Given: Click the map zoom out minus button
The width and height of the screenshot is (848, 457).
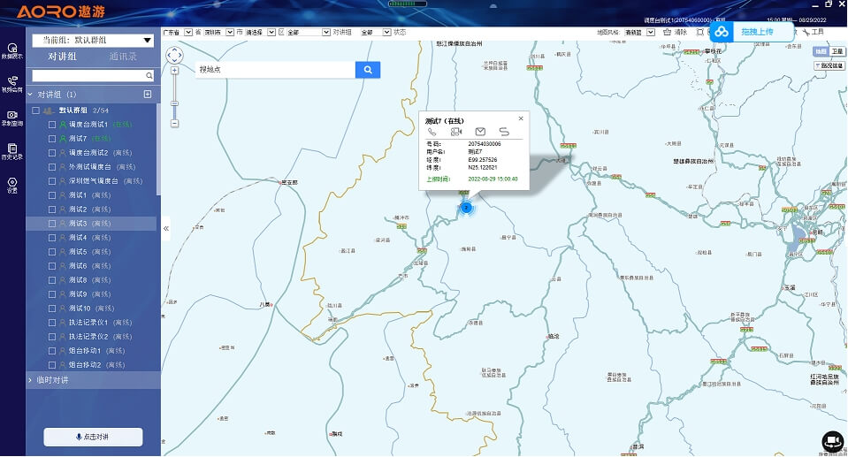Looking at the screenshot, I should 174,123.
